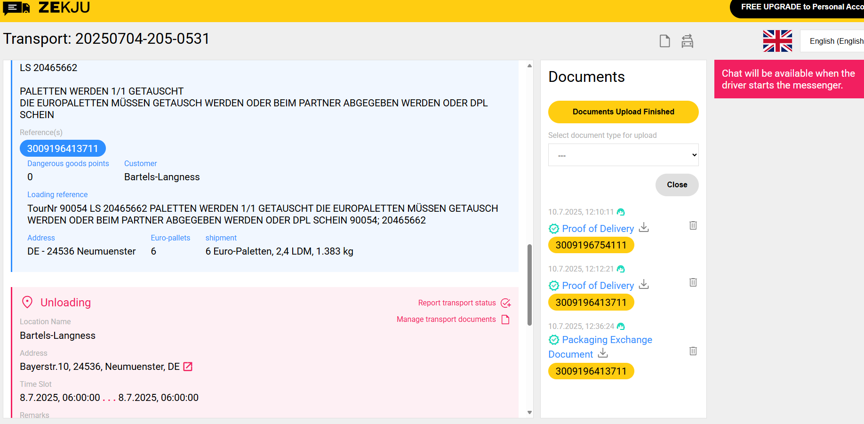Viewport: 864px width, 424px height.
Task: Click yellow reference tag 3009196754111
Action: pos(591,245)
